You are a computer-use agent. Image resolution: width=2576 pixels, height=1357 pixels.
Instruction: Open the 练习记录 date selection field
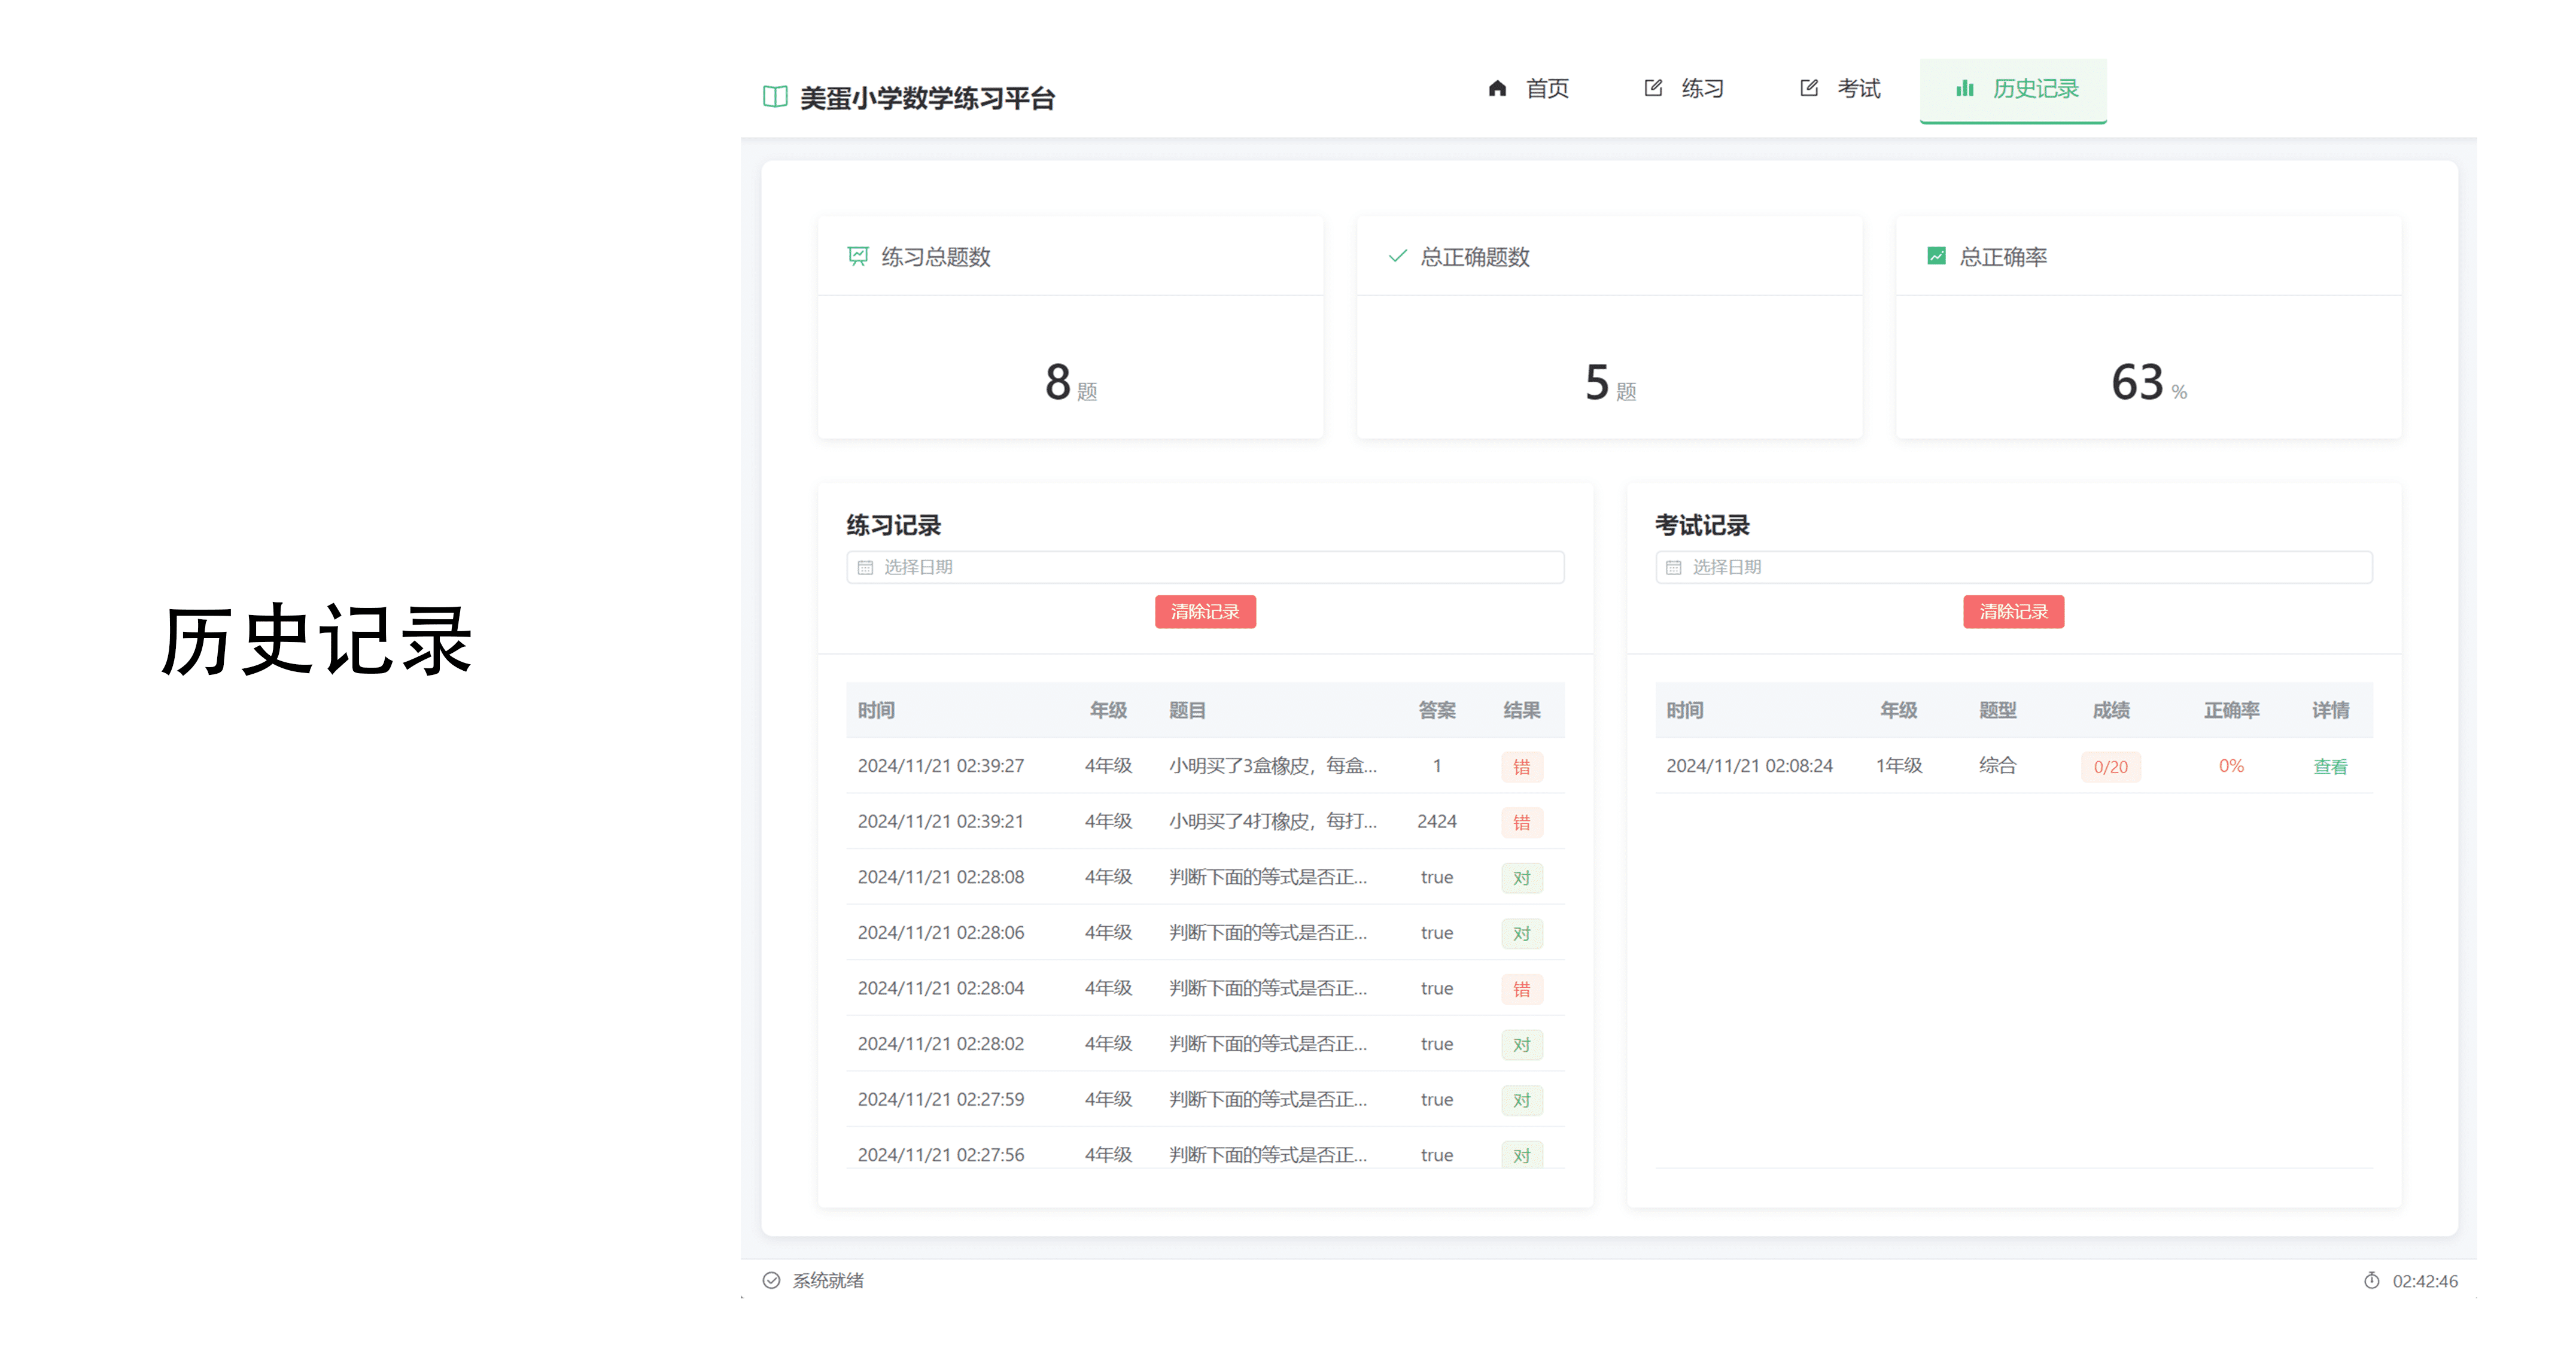(1205, 567)
